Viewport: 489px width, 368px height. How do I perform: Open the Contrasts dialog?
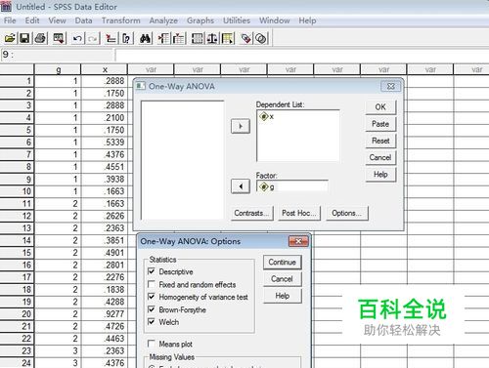click(252, 213)
